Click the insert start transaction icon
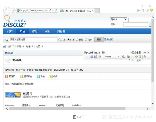The height and width of the screenshot is (122, 156). tap(128, 57)
